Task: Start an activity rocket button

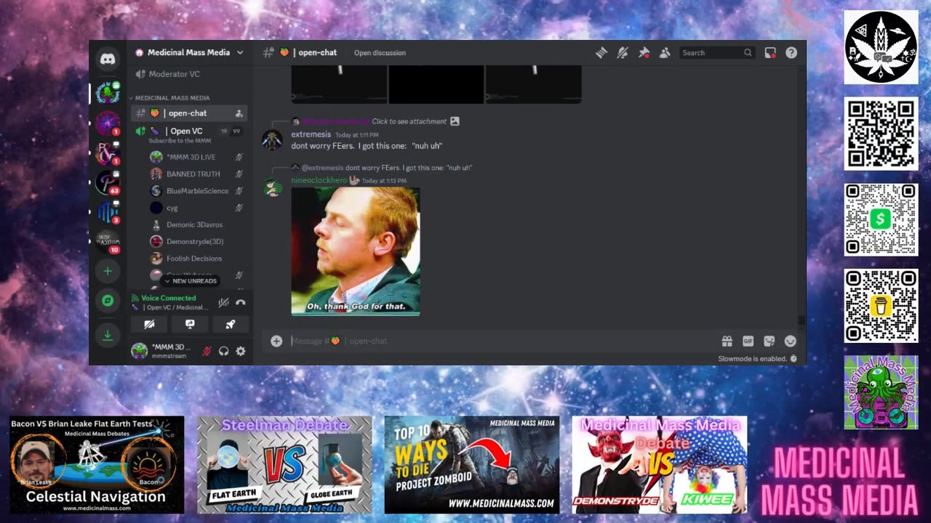Action: (230, 324)
